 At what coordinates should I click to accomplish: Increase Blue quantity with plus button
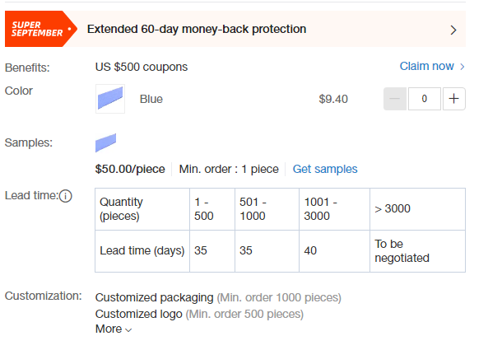click(453, 99)
